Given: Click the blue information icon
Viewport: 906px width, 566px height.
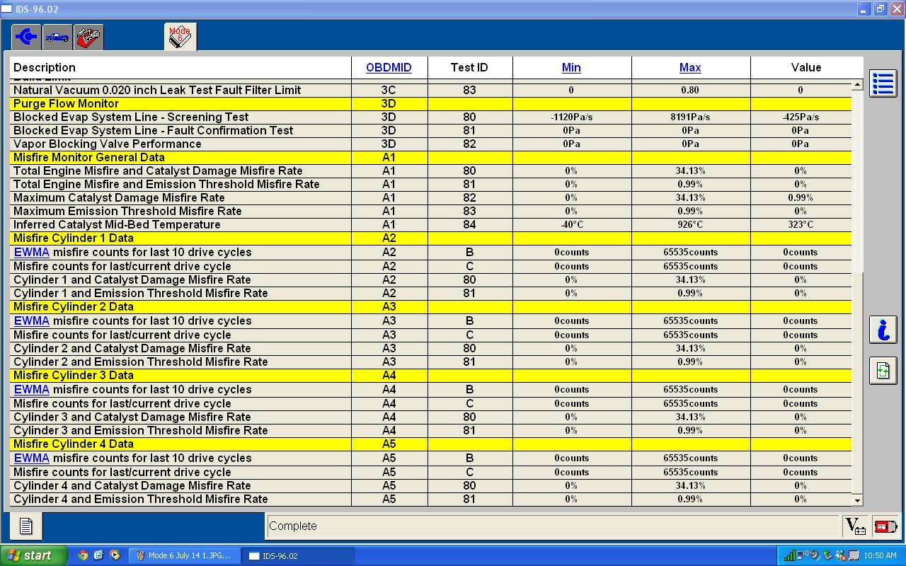Looking at the screenshot, I should tap(883, 330).
